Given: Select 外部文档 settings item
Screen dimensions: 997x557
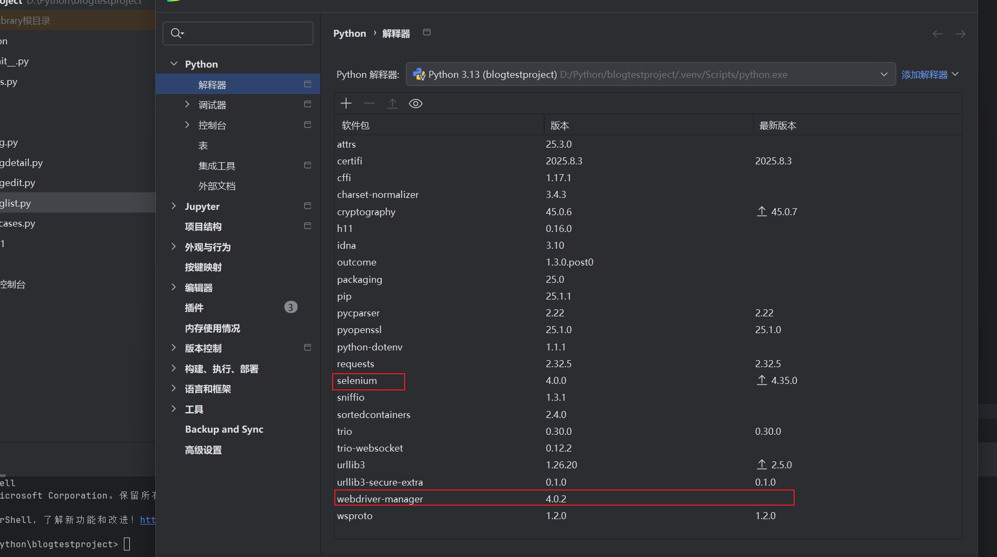Looking at the screenshot, I should [x=217, y=186].
